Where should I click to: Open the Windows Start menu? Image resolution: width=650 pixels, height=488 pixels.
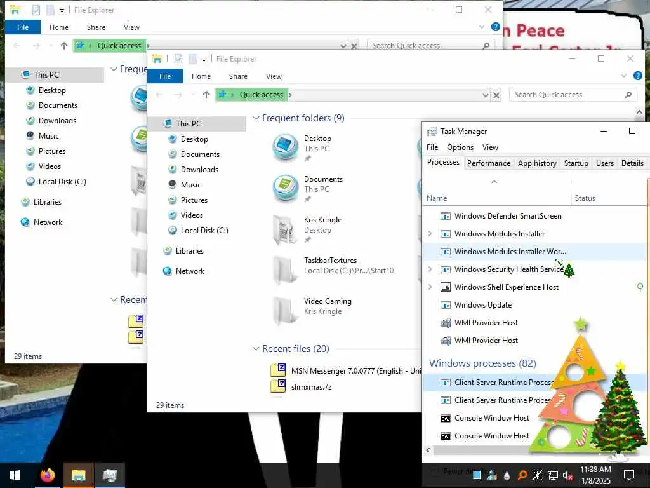[x=15, y=475]
